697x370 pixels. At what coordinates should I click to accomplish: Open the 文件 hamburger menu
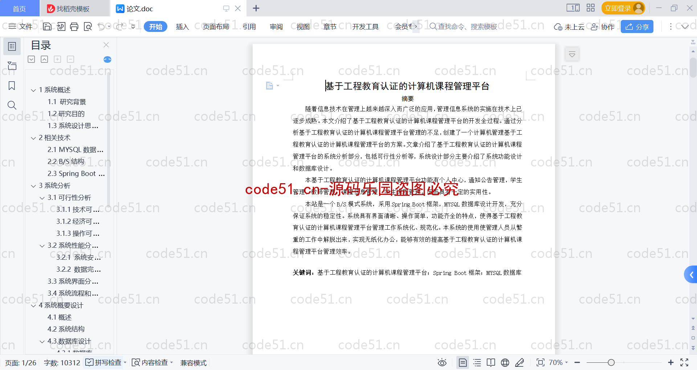[20, 26]
